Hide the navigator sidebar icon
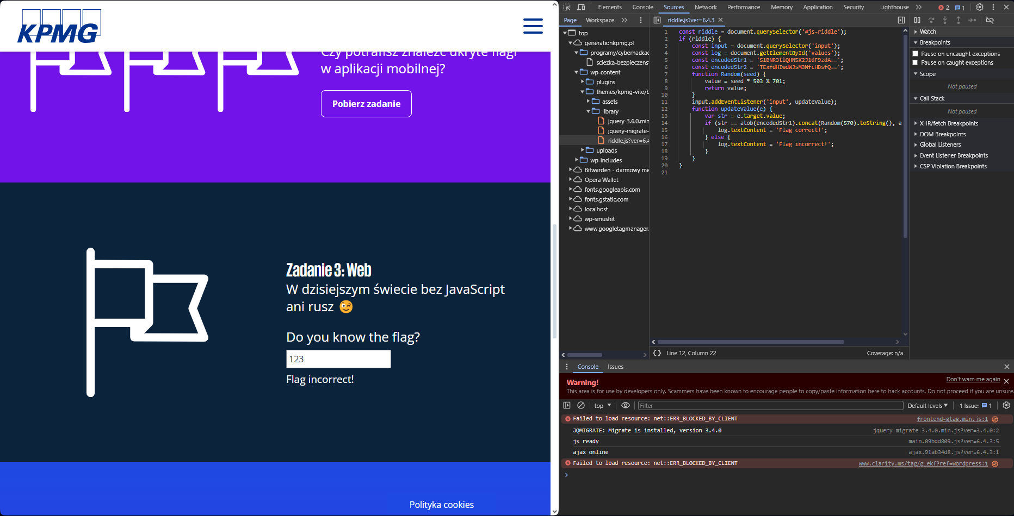1014x516 pixels. [x=657, y=20]
